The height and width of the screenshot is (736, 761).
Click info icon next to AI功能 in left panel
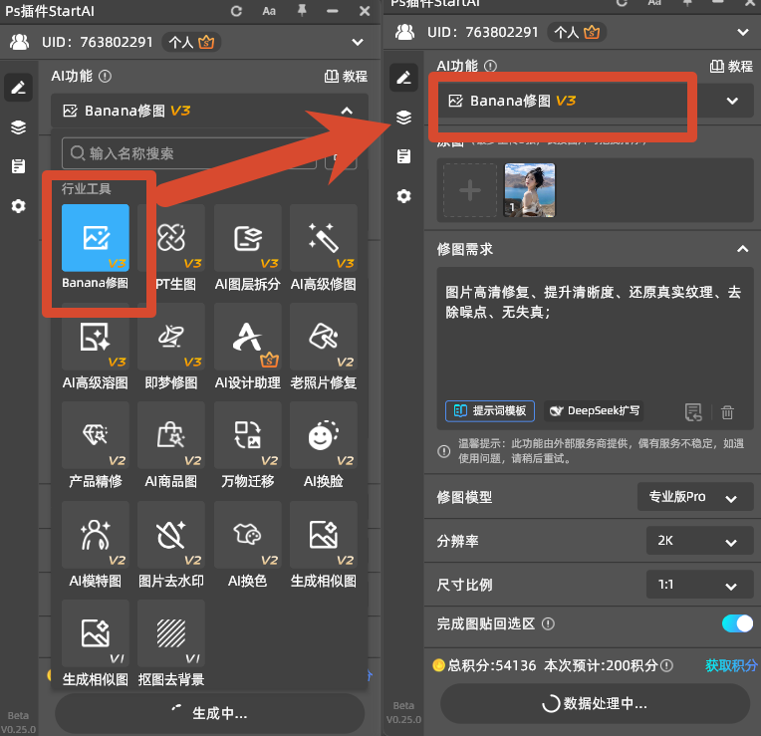click(x=105, y=76)
